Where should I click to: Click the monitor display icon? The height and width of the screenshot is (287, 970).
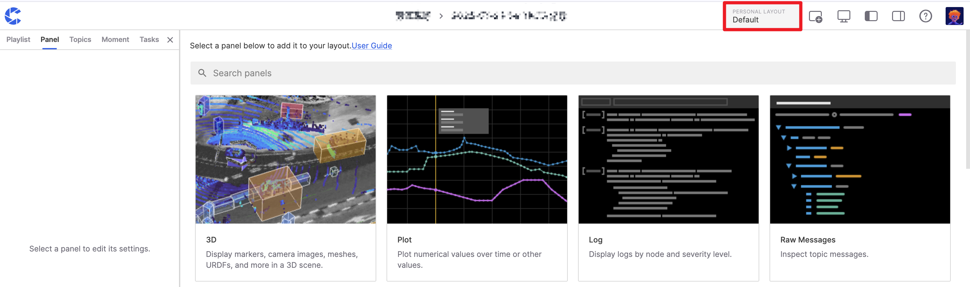coord(844,17)
